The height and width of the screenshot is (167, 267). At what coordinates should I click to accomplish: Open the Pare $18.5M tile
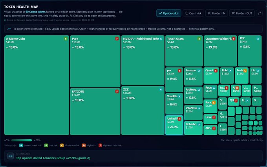(x=95, y=61)
